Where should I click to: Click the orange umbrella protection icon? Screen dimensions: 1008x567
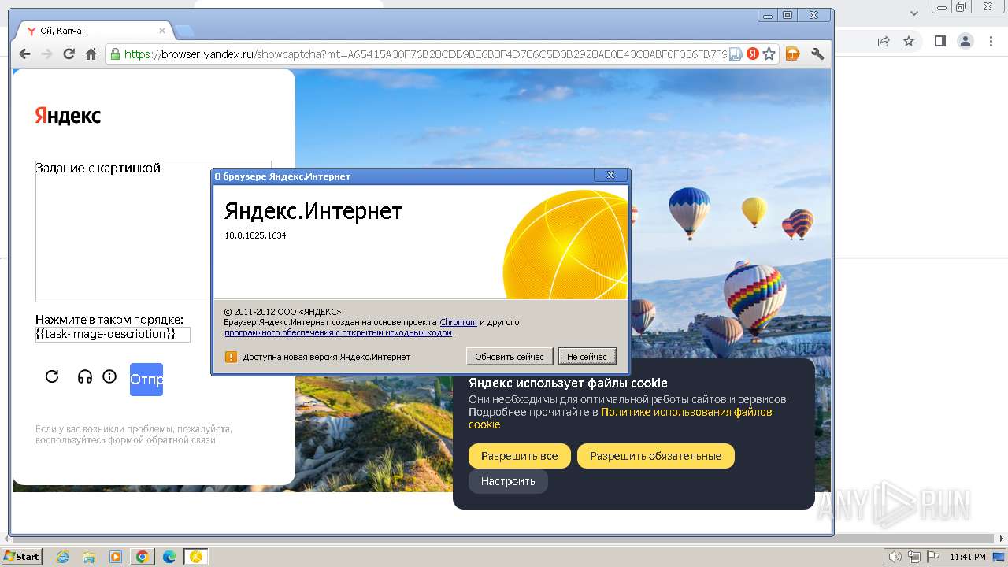point(793,54)
